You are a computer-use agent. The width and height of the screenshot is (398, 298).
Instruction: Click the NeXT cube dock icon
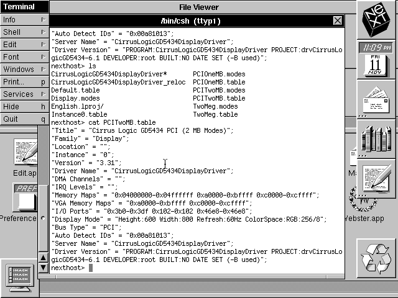tap(376, 20)
